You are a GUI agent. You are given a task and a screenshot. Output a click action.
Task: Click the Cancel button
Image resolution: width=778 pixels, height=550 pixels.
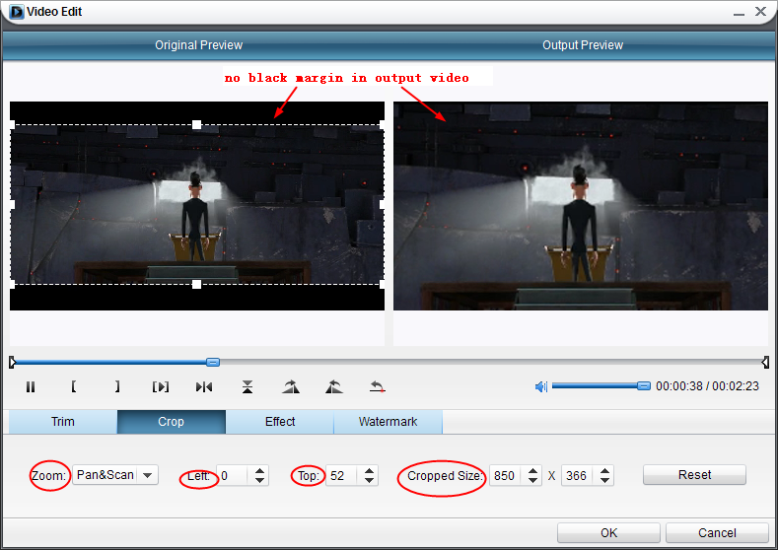717,532
